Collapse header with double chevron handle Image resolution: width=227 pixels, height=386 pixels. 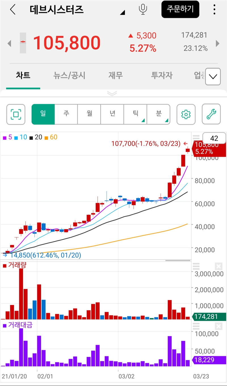coord(112,93)
